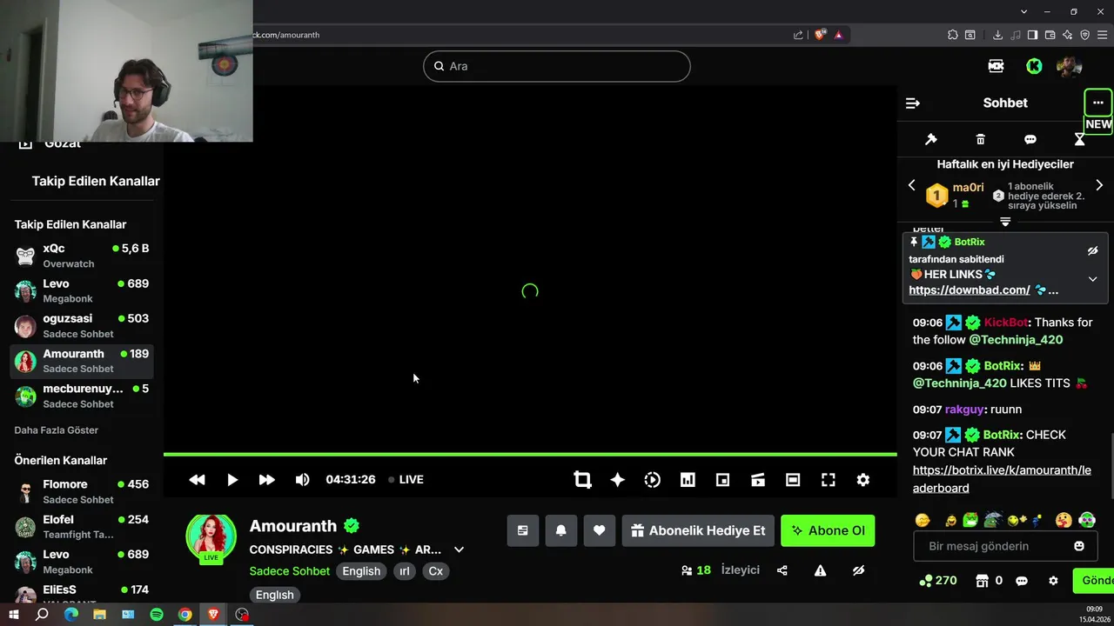Report the stream with warning triangle
Screen dimensions: 1114x626
coord(820,570)
